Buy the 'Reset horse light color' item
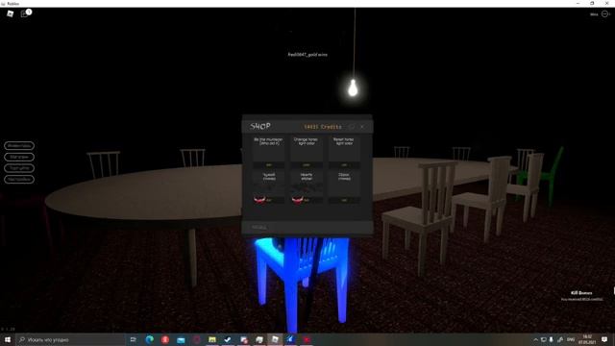 pos(344,164)
